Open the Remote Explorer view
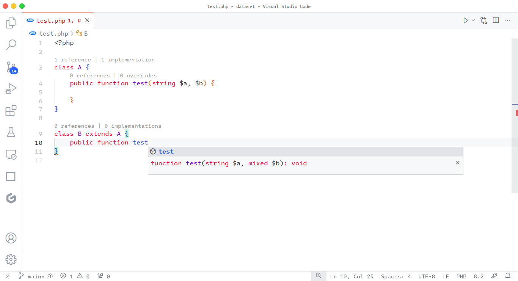 [11, 155]
